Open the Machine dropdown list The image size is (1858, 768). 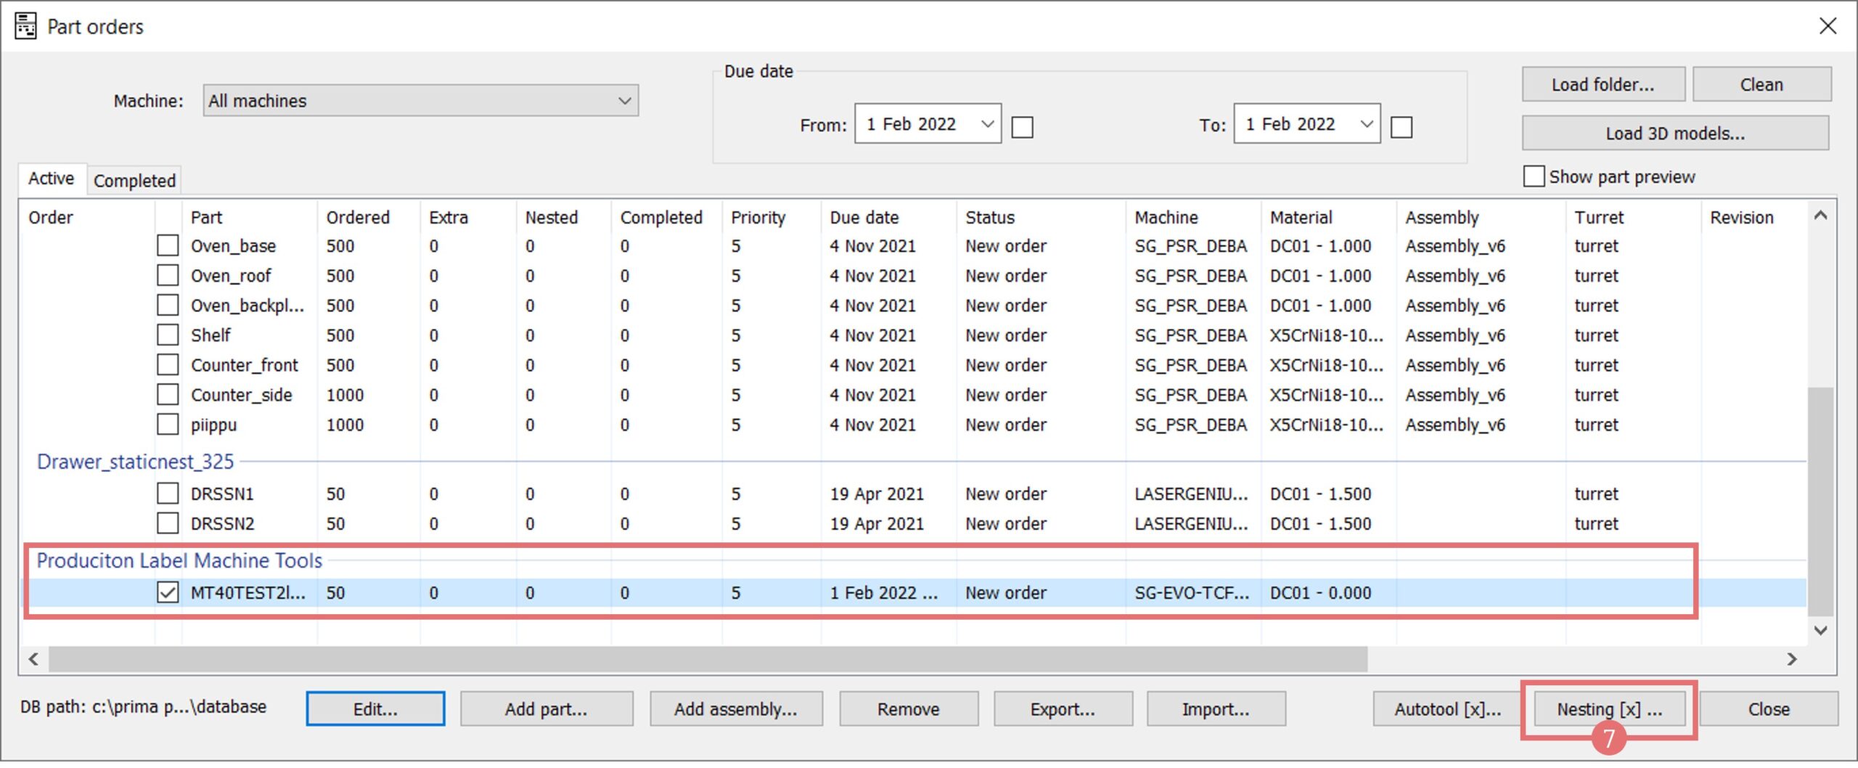click(623, 101)
